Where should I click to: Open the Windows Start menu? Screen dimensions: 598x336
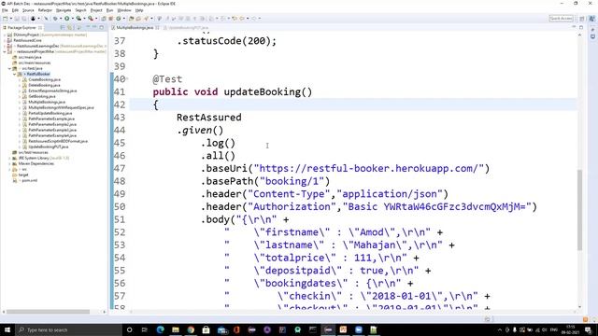click(x=7, y=329)
